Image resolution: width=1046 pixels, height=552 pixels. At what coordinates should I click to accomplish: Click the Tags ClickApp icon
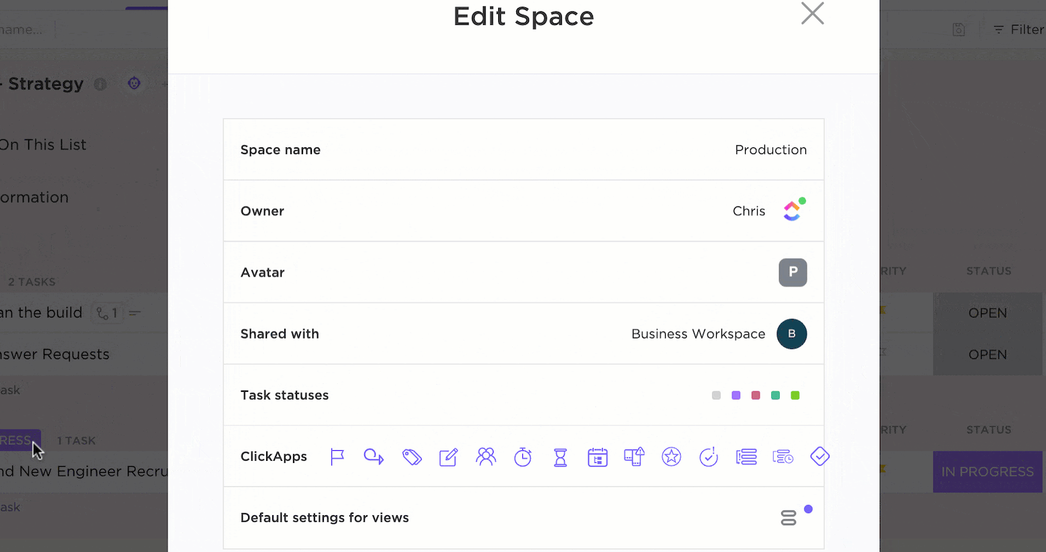point(412,457)
